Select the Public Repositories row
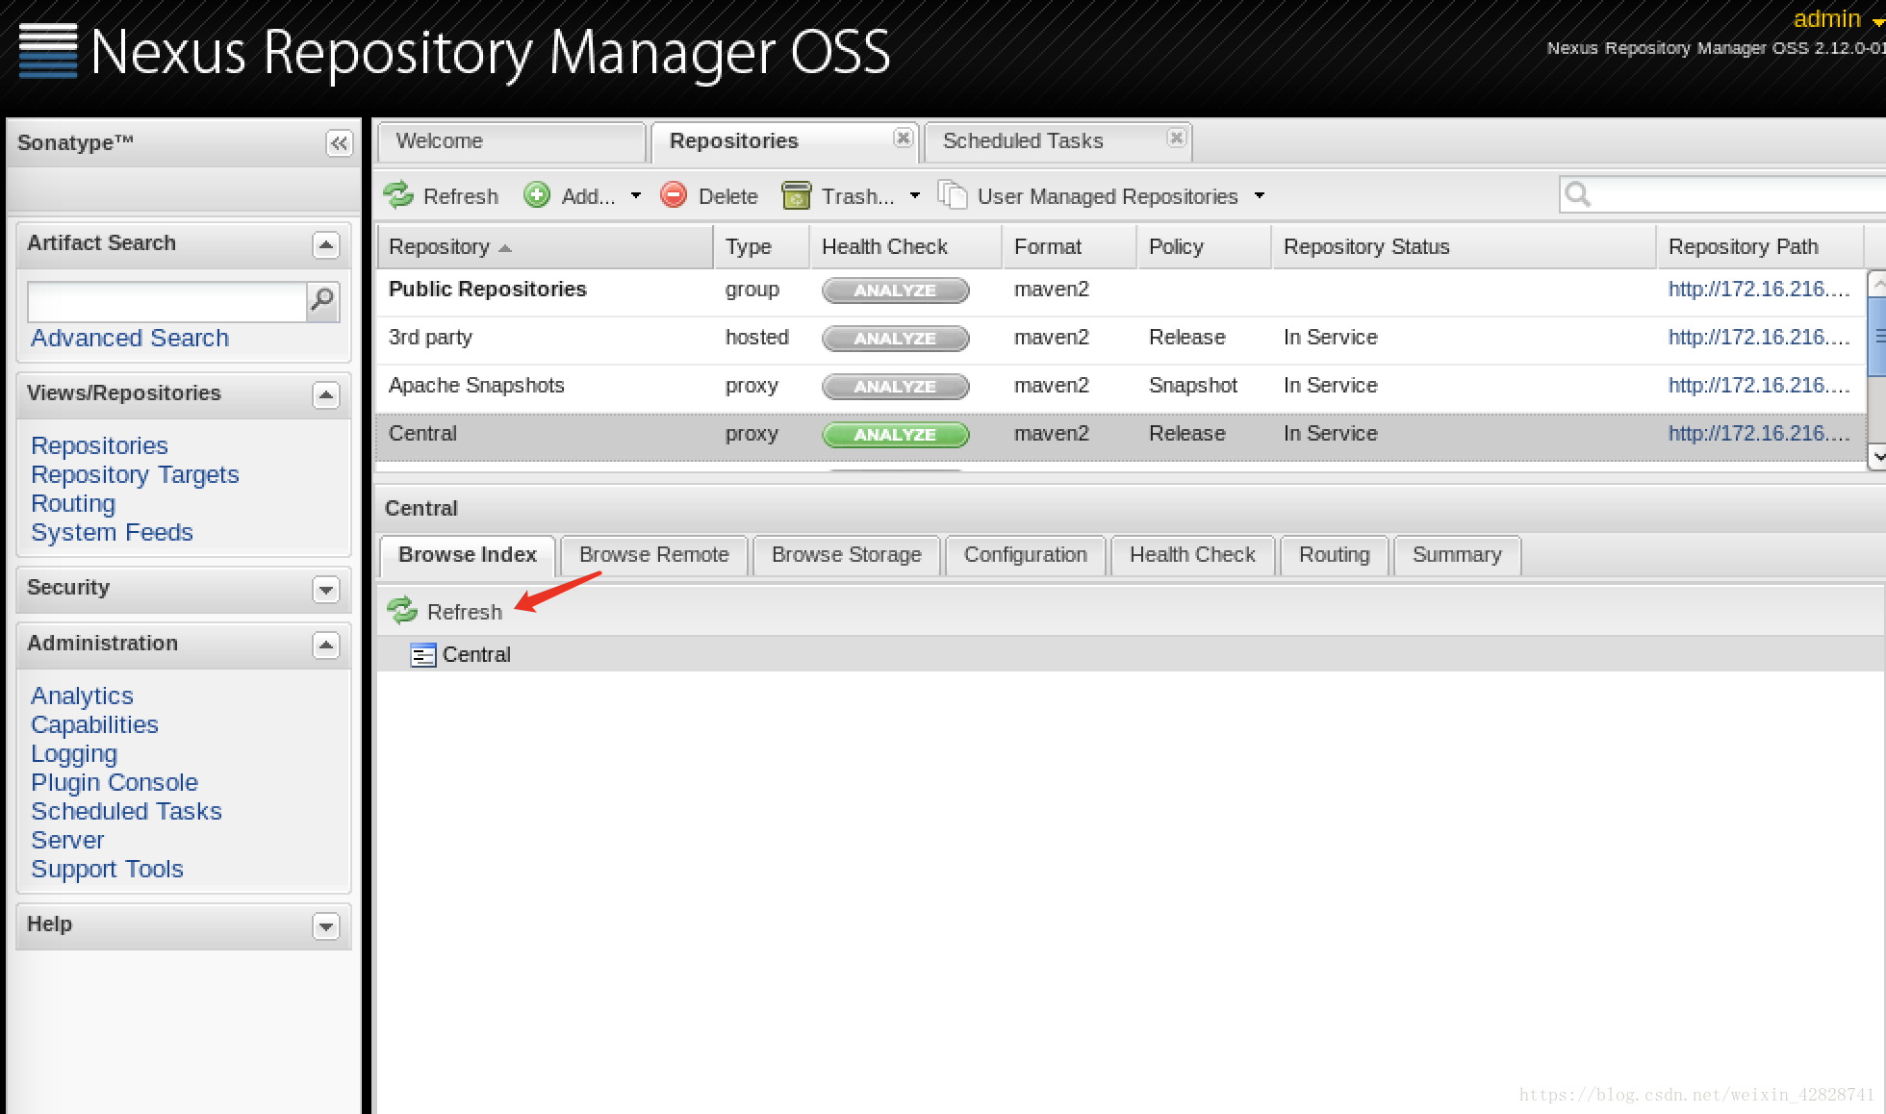The width and height of the screenshot is (1886, 1114). 1121,291
